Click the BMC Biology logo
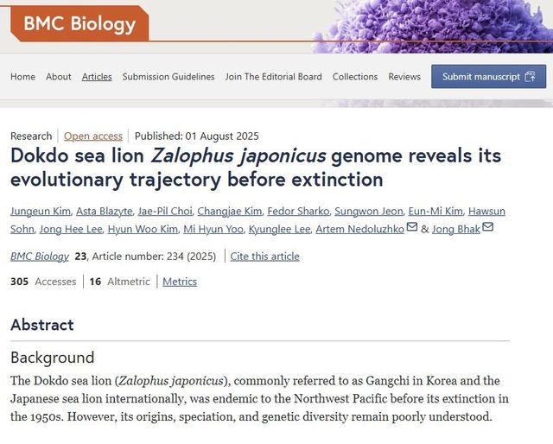553x444 pixels. [79, 23]
